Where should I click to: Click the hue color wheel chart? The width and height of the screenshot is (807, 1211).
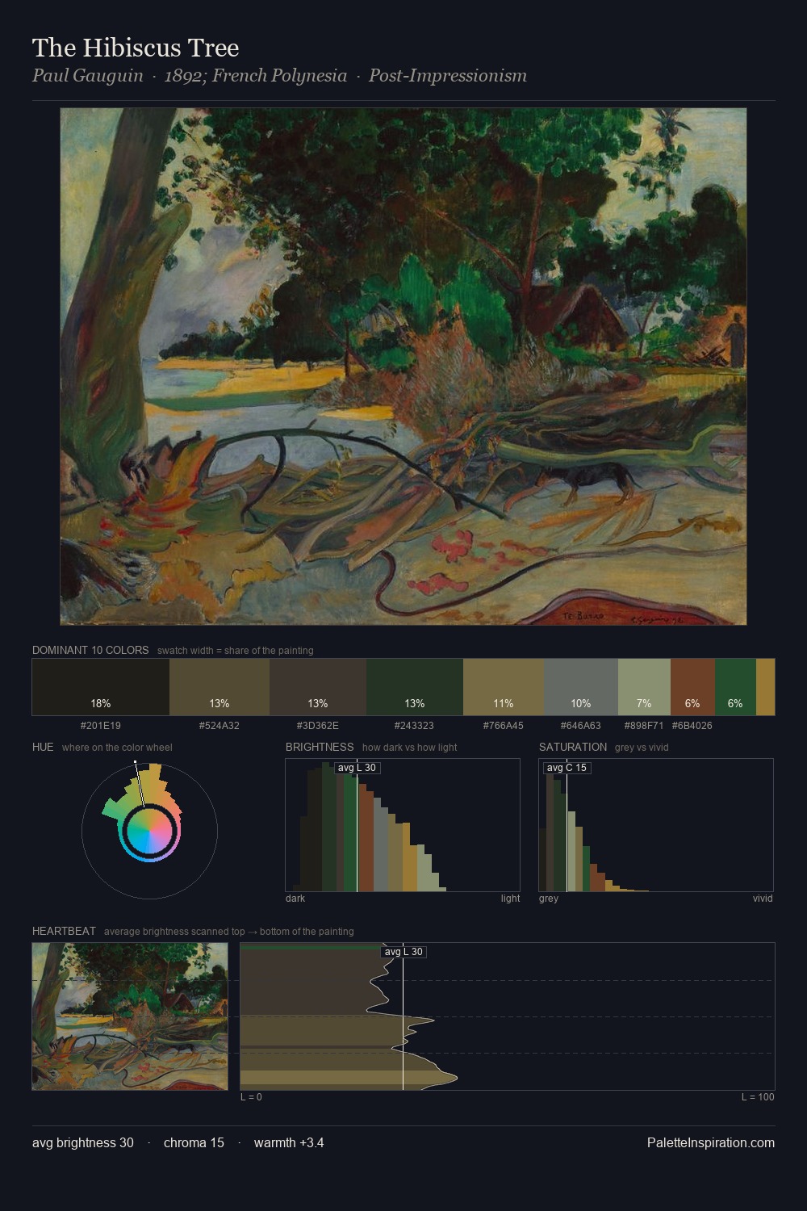149,830
